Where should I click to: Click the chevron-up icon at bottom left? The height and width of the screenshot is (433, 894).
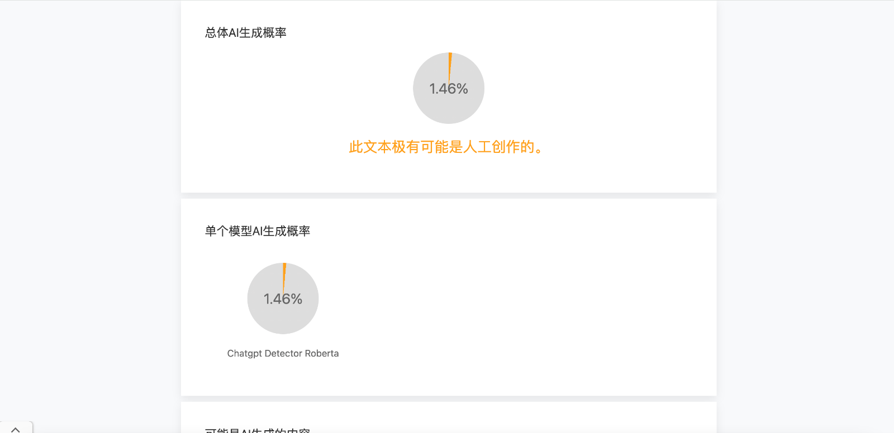click(x=16, y=429)
